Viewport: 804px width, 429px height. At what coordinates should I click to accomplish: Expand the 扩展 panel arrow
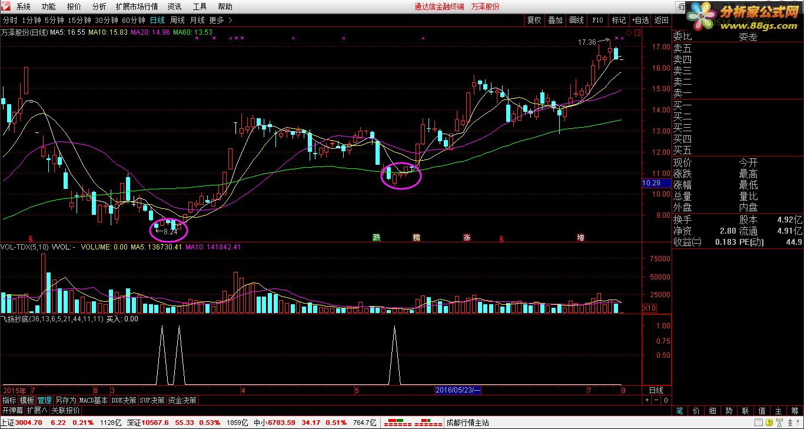tap(37, 410)
